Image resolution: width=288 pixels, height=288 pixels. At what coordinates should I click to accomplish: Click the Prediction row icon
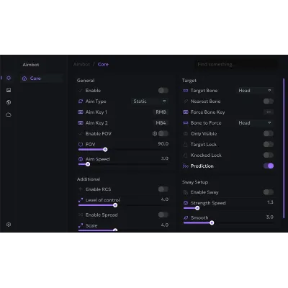(x=186, y=166)
